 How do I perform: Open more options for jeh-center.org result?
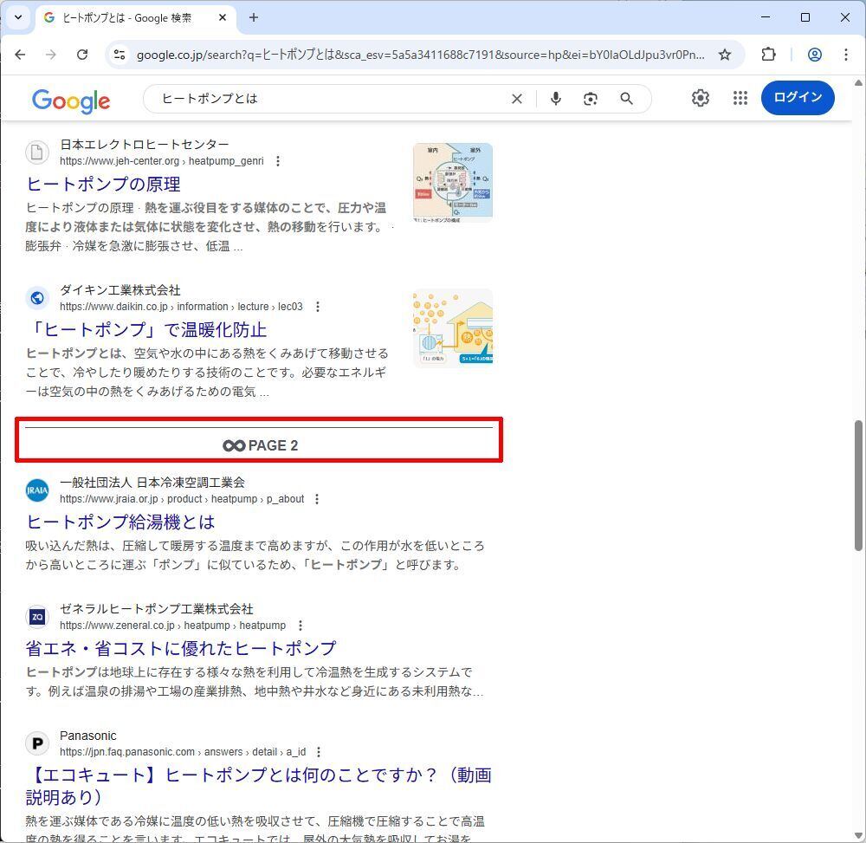[278, 161]
